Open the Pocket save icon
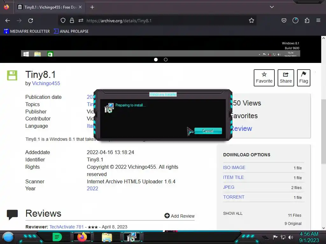 click(284, 20)
